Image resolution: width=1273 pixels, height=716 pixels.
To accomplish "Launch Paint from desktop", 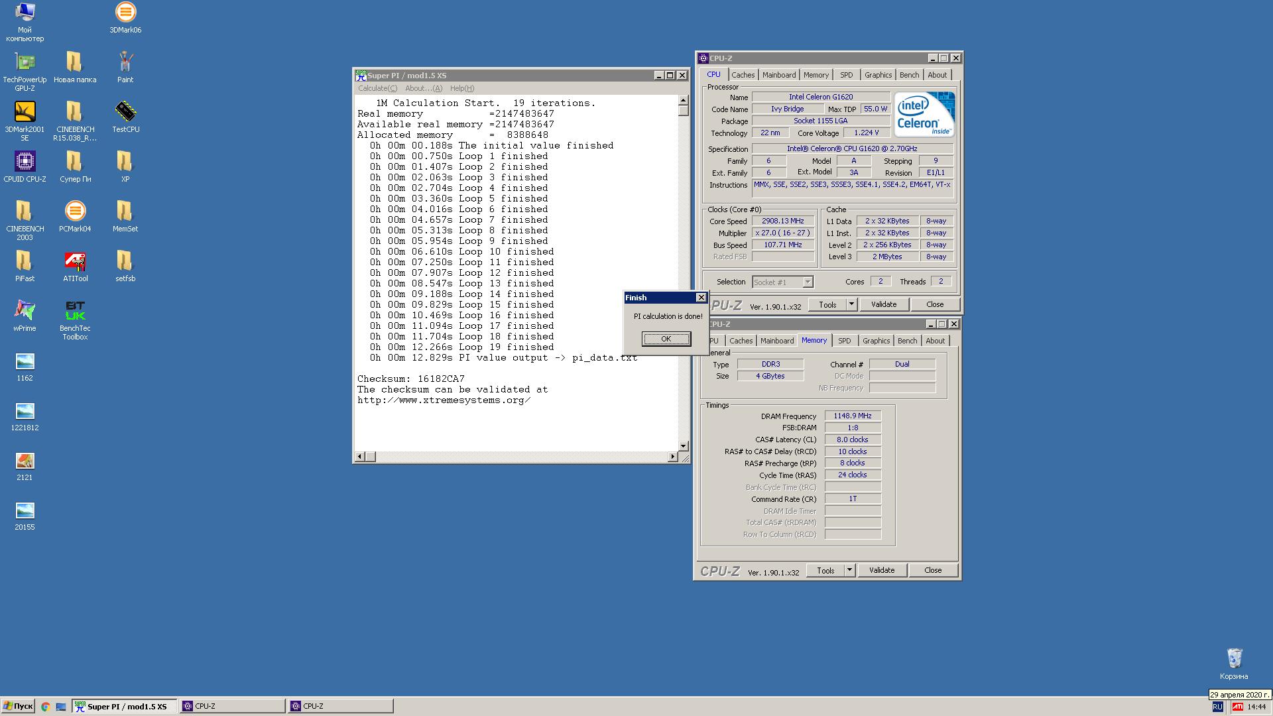I will coord(125,68).
